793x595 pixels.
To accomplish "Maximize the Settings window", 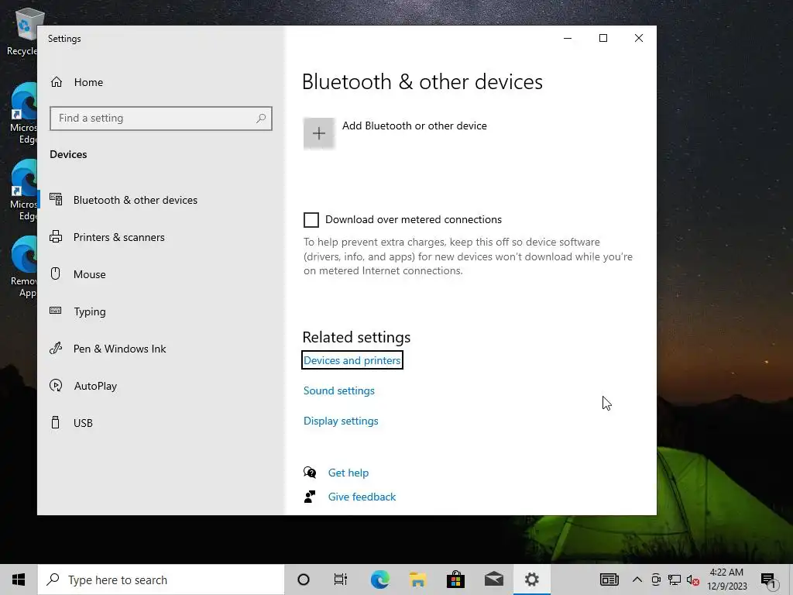I will (602, 38).
